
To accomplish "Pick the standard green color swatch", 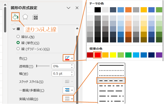I will (x=128, y=55).
